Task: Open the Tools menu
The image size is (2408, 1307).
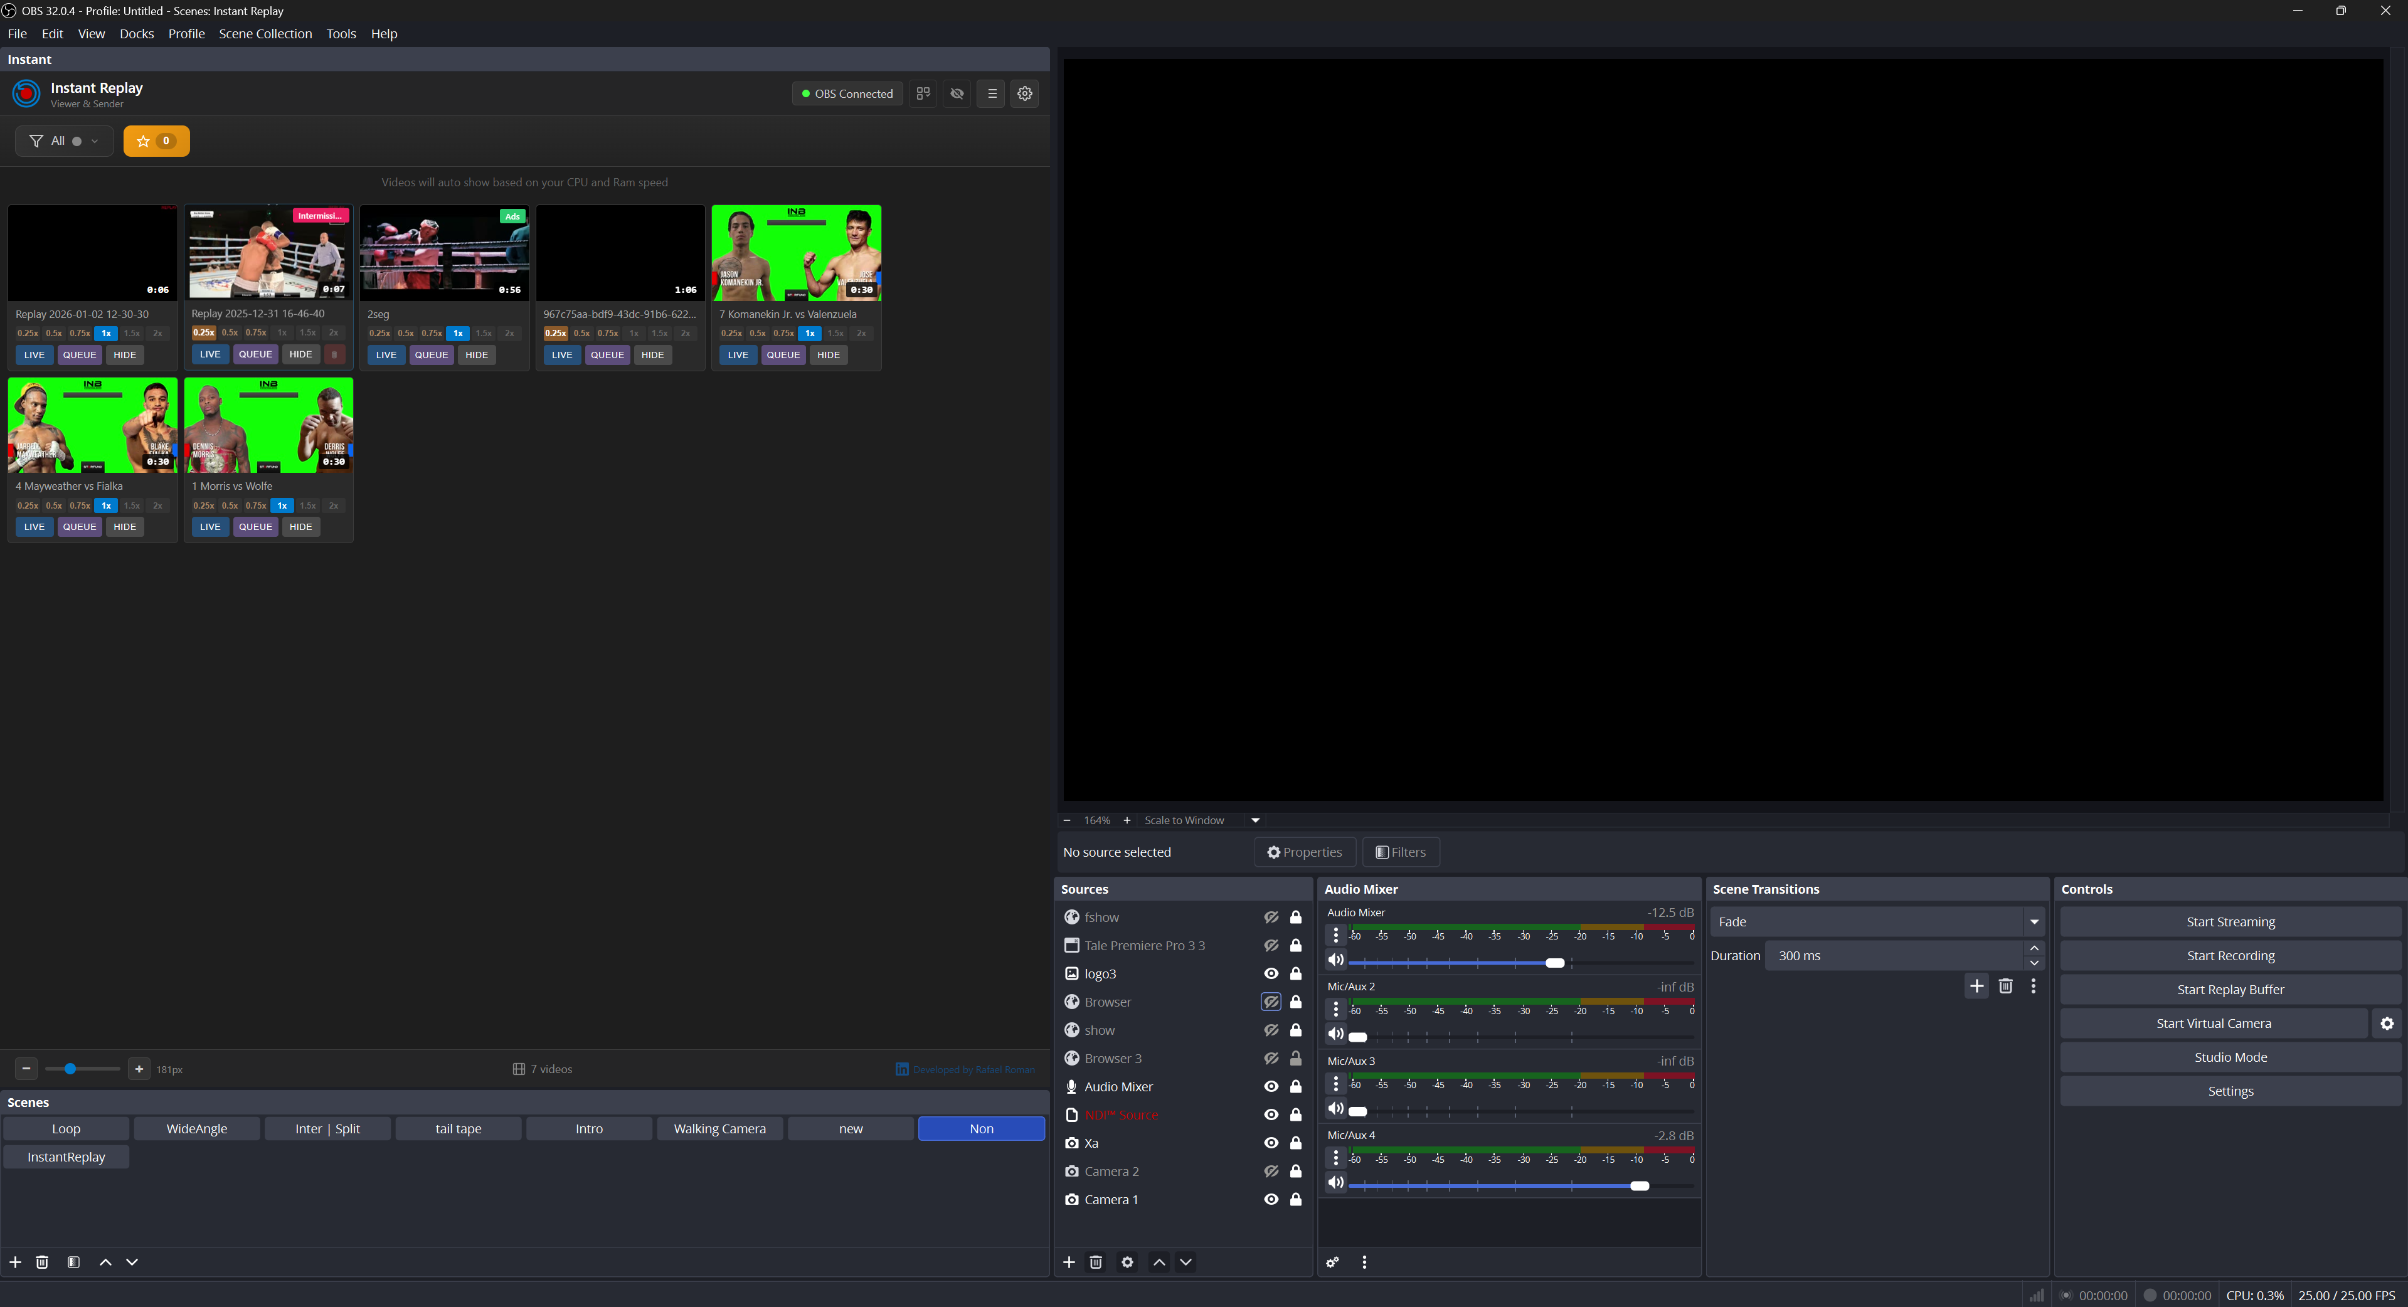Action: point(341,34)
